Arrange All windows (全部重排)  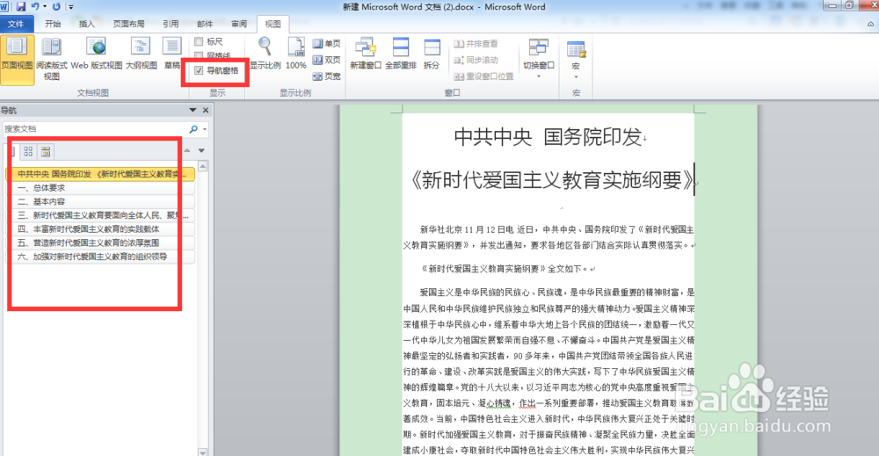(401, 54)
